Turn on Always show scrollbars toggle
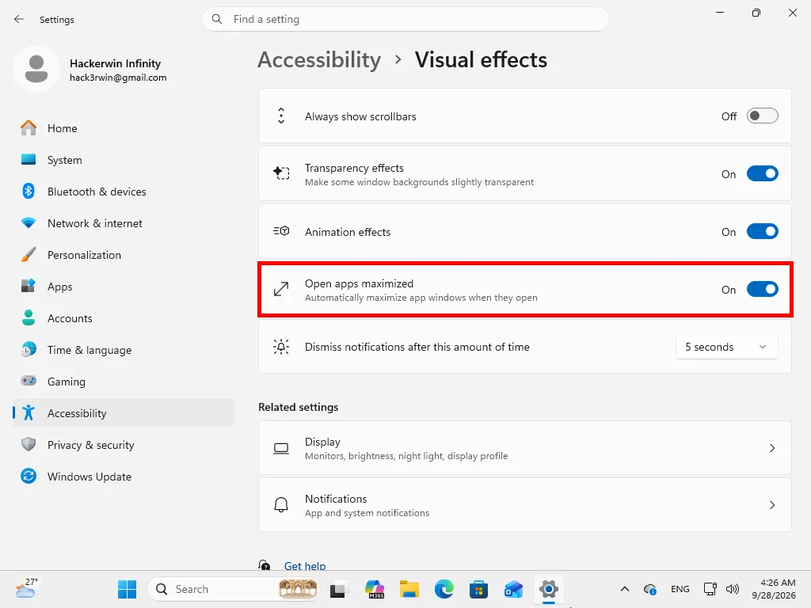This screenshot has height=608, width=811. (762, 116)
